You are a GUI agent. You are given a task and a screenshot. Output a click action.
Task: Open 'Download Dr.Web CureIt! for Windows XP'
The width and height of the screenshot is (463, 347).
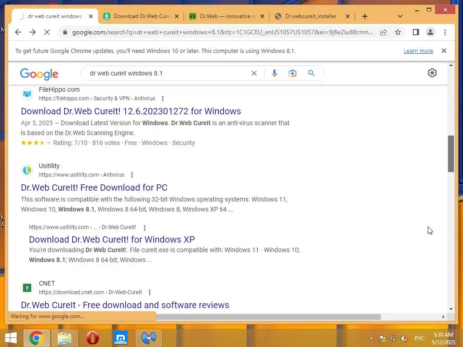(112, 239)
